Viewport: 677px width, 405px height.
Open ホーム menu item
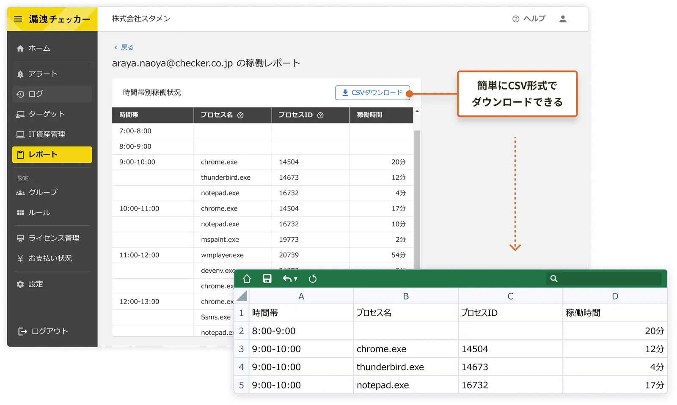pos(52,49)
